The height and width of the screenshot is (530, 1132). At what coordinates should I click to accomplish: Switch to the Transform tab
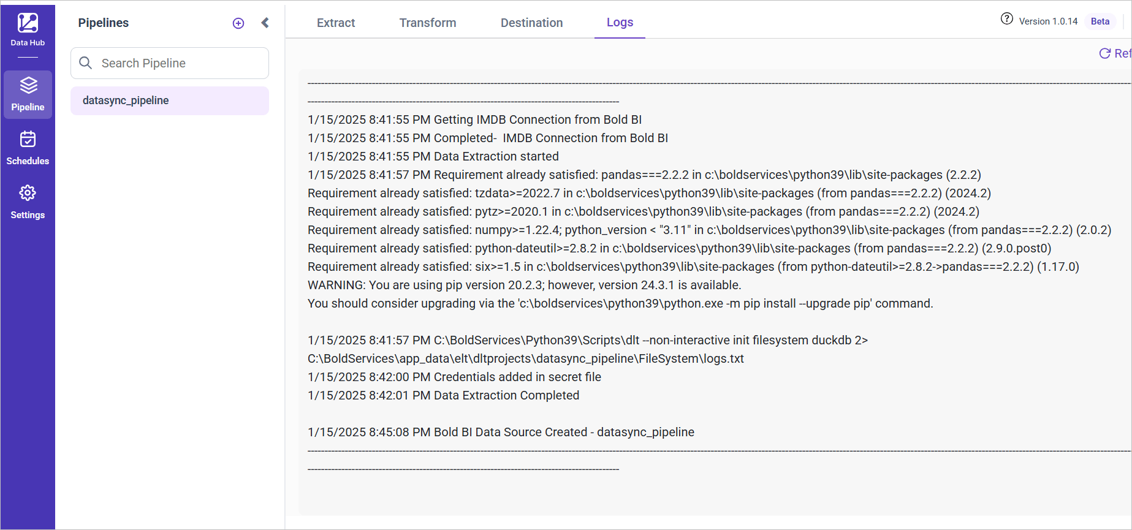pyautogui.click(x=428, y=23)
